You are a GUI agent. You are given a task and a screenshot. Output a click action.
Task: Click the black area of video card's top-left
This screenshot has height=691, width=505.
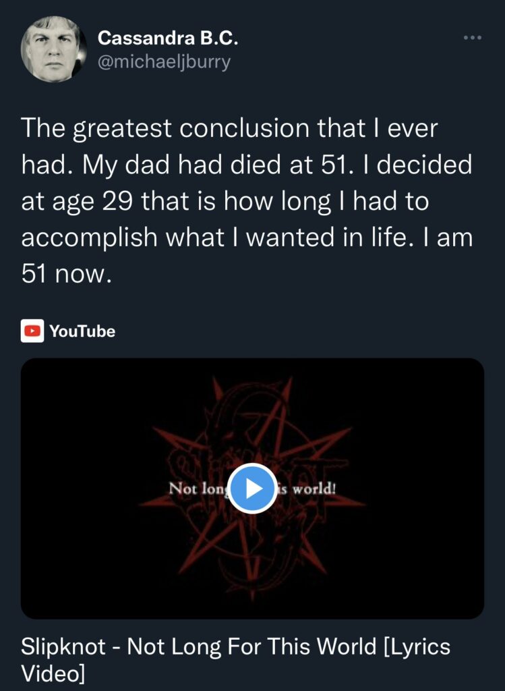tap(80, 397)
